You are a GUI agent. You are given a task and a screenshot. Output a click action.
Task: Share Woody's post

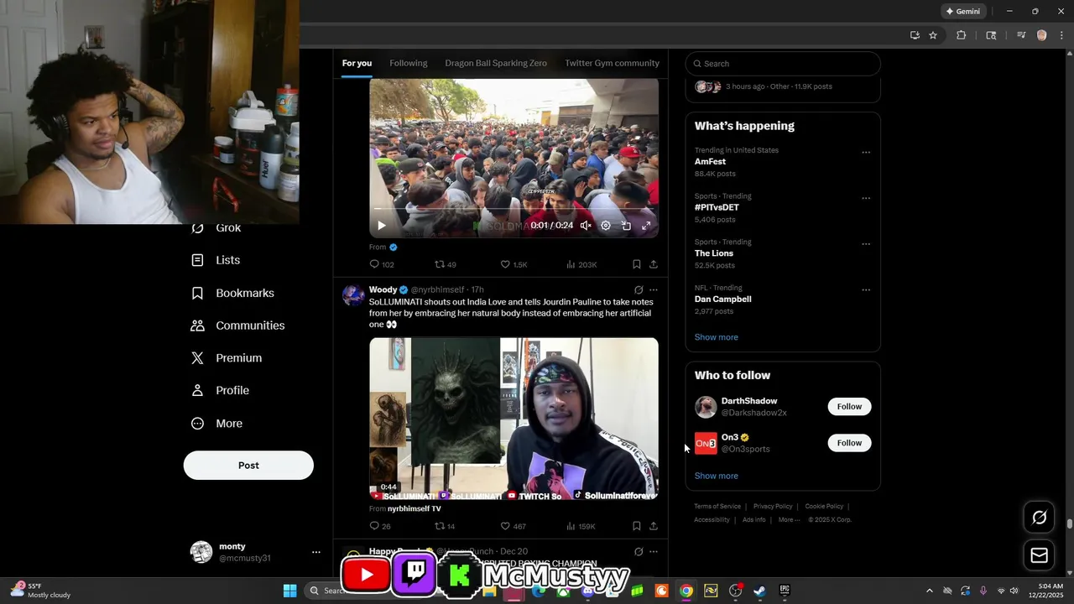(x=654, y=526)
